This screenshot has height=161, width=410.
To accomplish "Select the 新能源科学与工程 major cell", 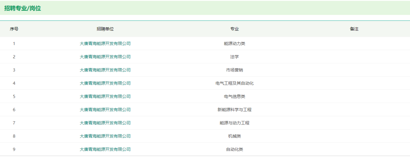I will (x=234, y=110).
